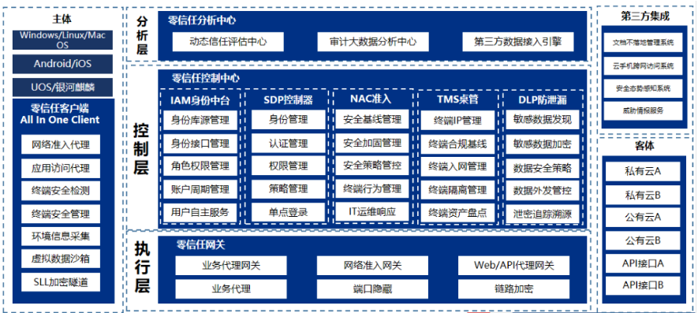Click the 虚拟数据沙箱 item
The image size is (698, 313).
tap(61, 259)
